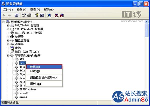
Task: Open the 查看(V) menu
Action: tap(35, 10)
